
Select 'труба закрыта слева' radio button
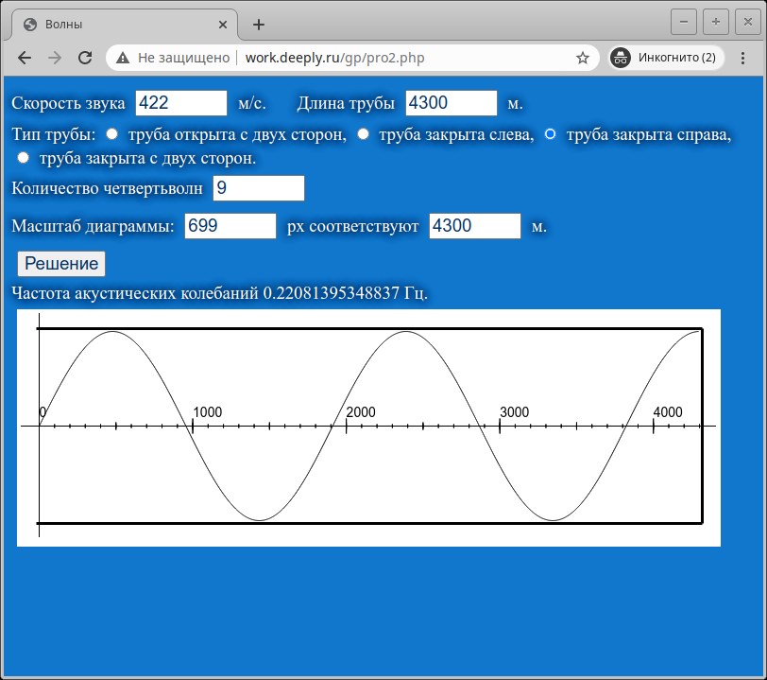[363, 133]
